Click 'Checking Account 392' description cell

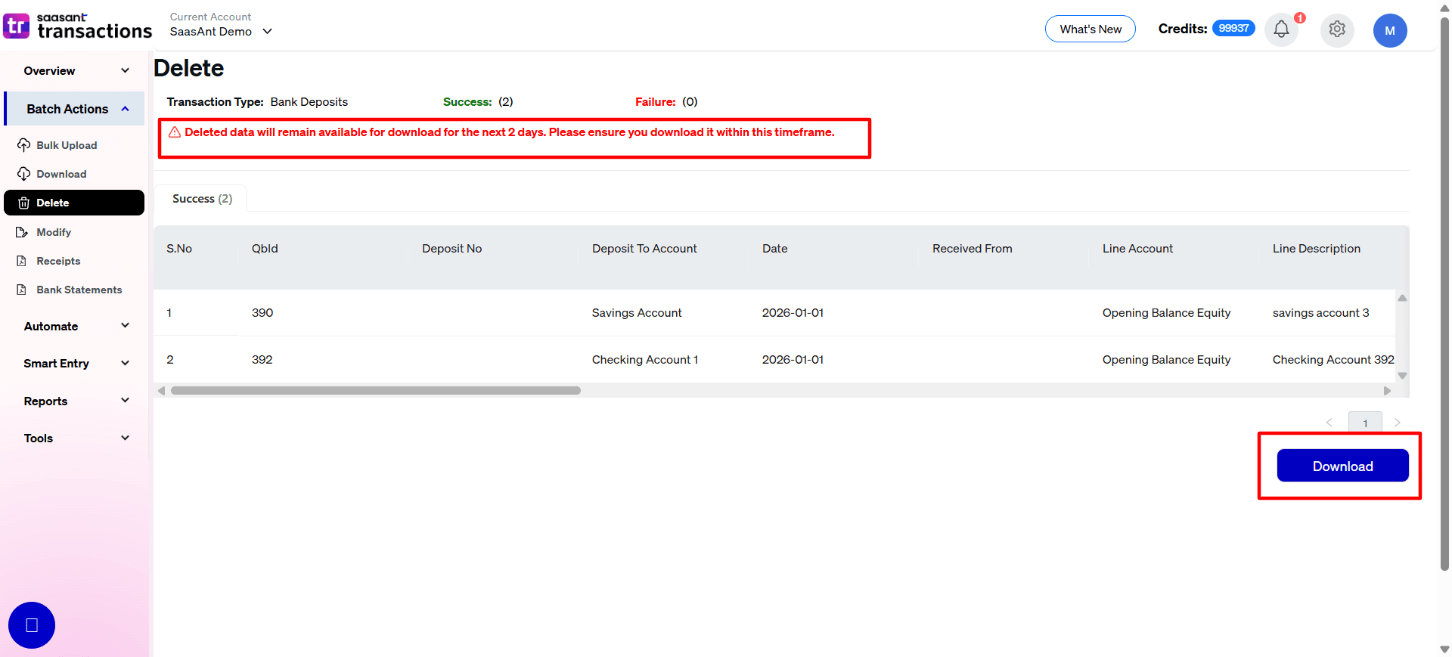[1333, 360]
